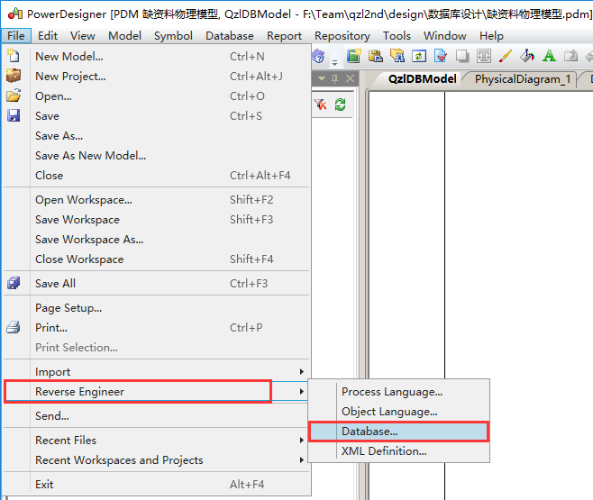This screenshot has height=500, width=593.
Task: Open the Report menu
Action: coord(285,35)
